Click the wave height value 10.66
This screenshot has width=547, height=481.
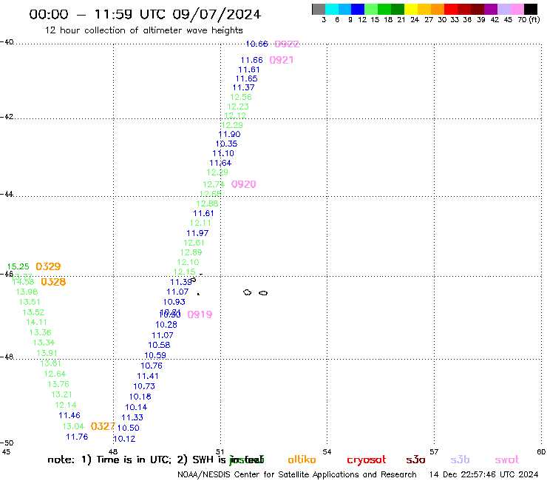256,44
